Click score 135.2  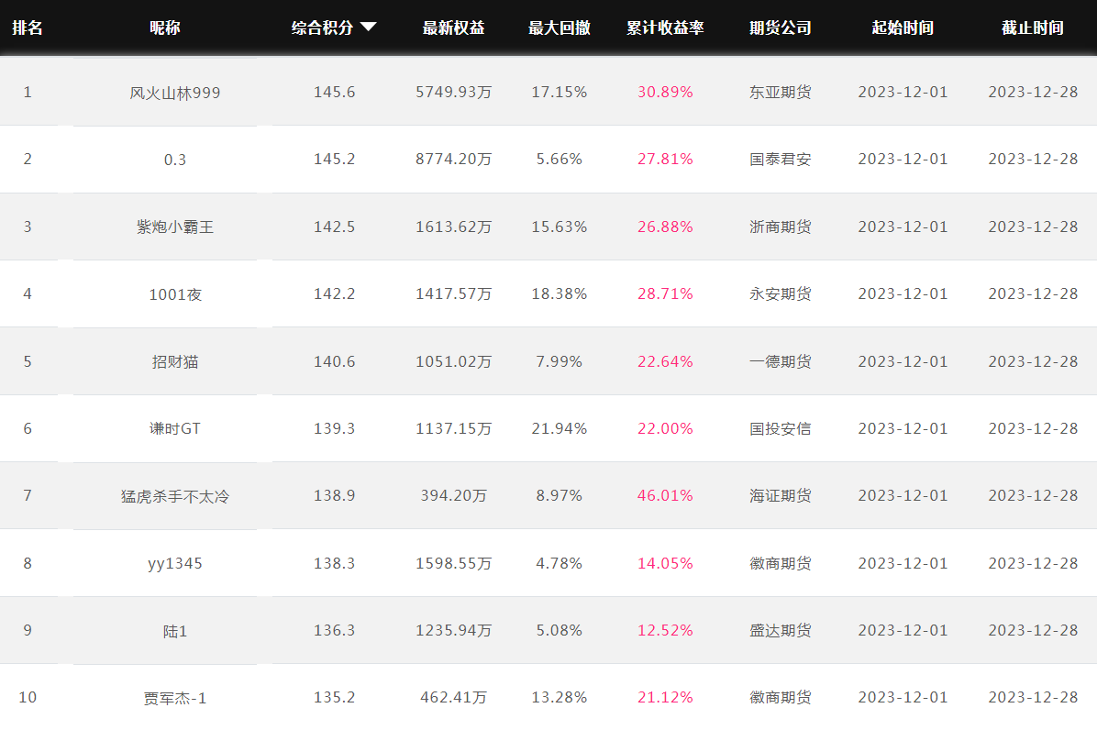(335, 697)
